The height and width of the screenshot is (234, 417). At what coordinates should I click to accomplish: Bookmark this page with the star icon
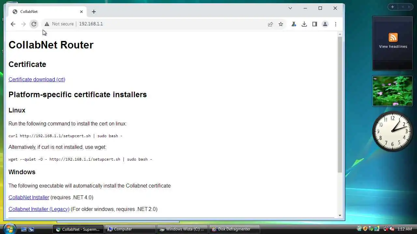click(281, 24)
